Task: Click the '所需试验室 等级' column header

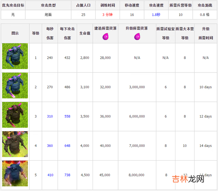Action: tap(166, 33)
